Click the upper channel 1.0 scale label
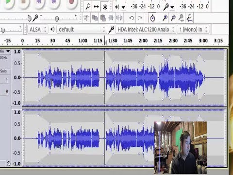 tap(17, 52)
